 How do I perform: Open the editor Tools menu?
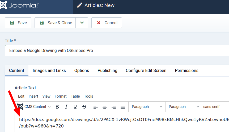[x=88, y=96]
